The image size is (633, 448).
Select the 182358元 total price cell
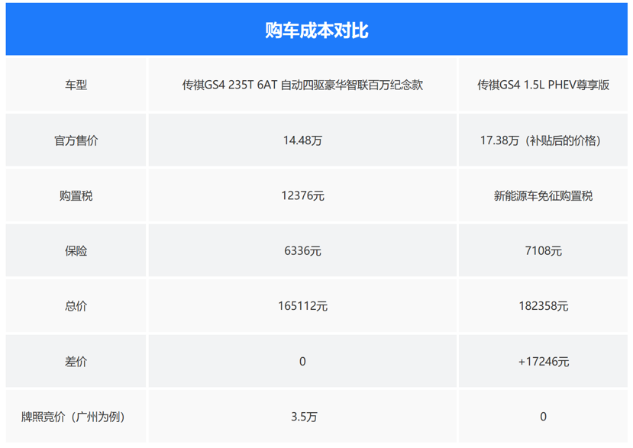(543, 306)
